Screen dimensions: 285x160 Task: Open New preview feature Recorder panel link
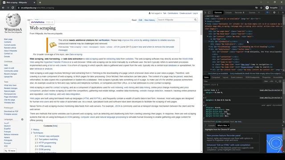point(224,136)
